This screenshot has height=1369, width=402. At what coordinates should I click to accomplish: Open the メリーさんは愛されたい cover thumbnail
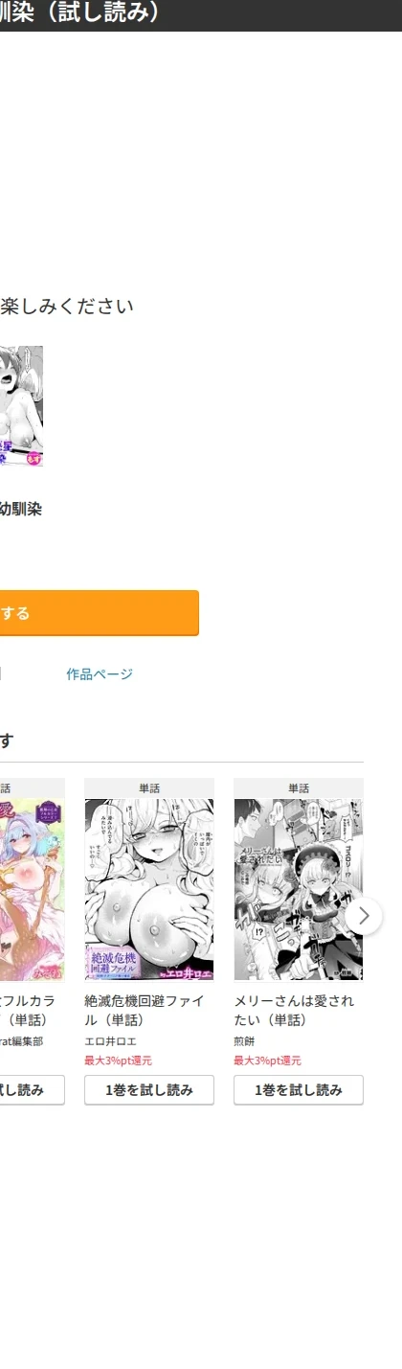pyautogui.click(x=299, y=889)
